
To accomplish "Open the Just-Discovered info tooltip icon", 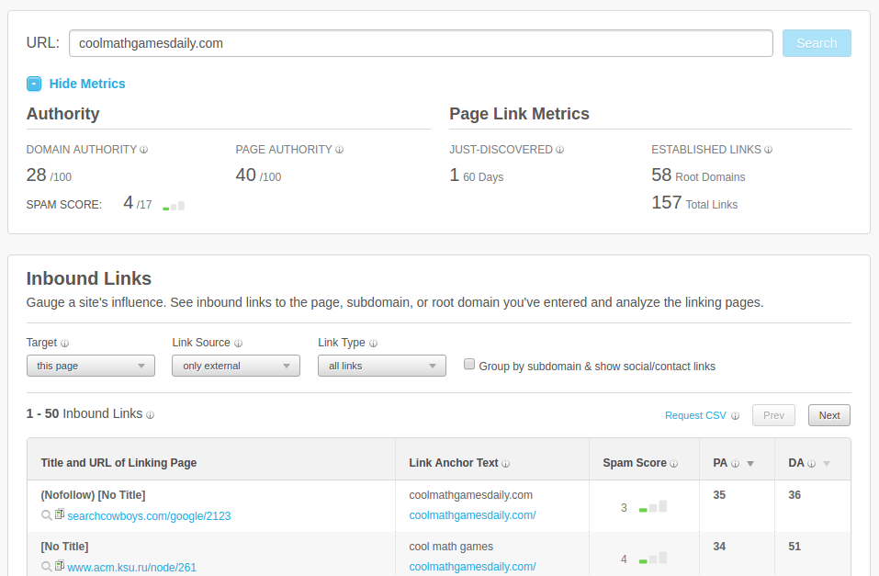I will pyautogui.click(x=559, y=150).
